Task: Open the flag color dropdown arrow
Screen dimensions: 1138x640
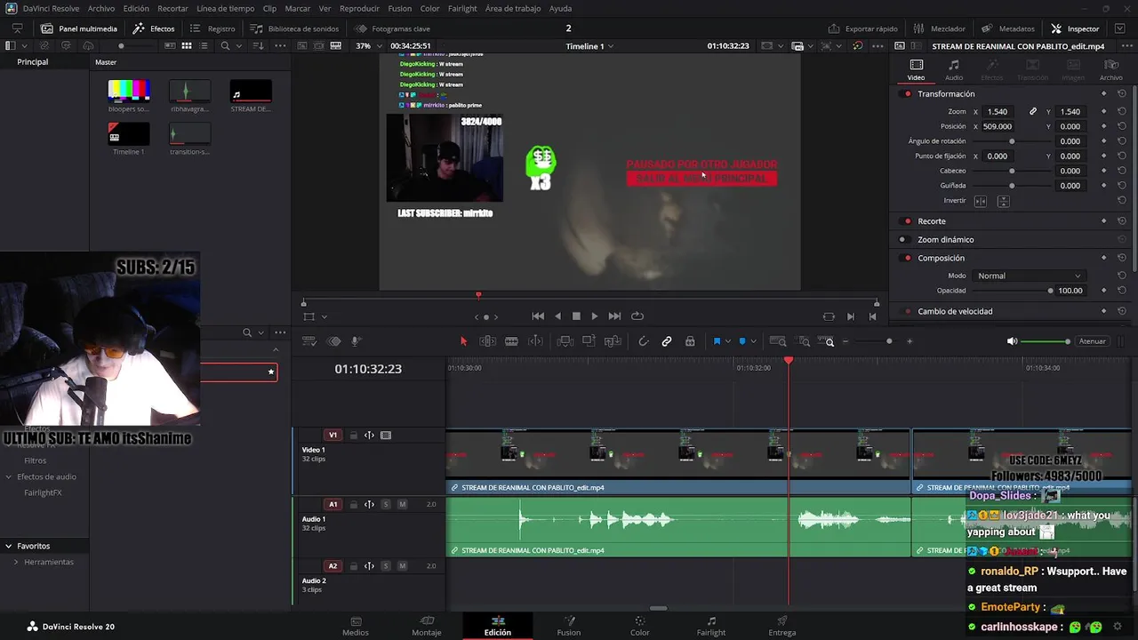Action: (728, 341)
